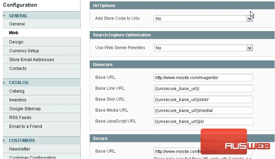Click the Base Link URL label
The image size is (275, 159).
[x=110, y=88]
